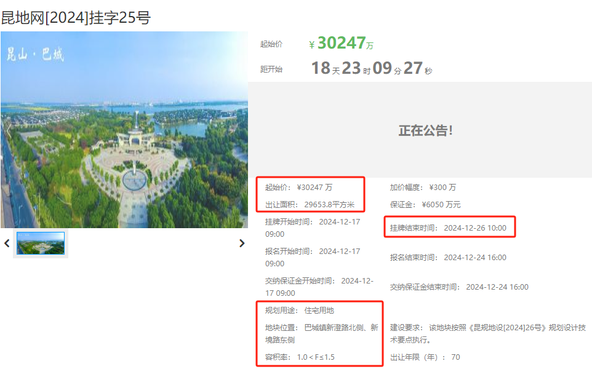Select the small thumbnail below main photo
Screen dimensions: 592x369
click(x=41, y=244)
